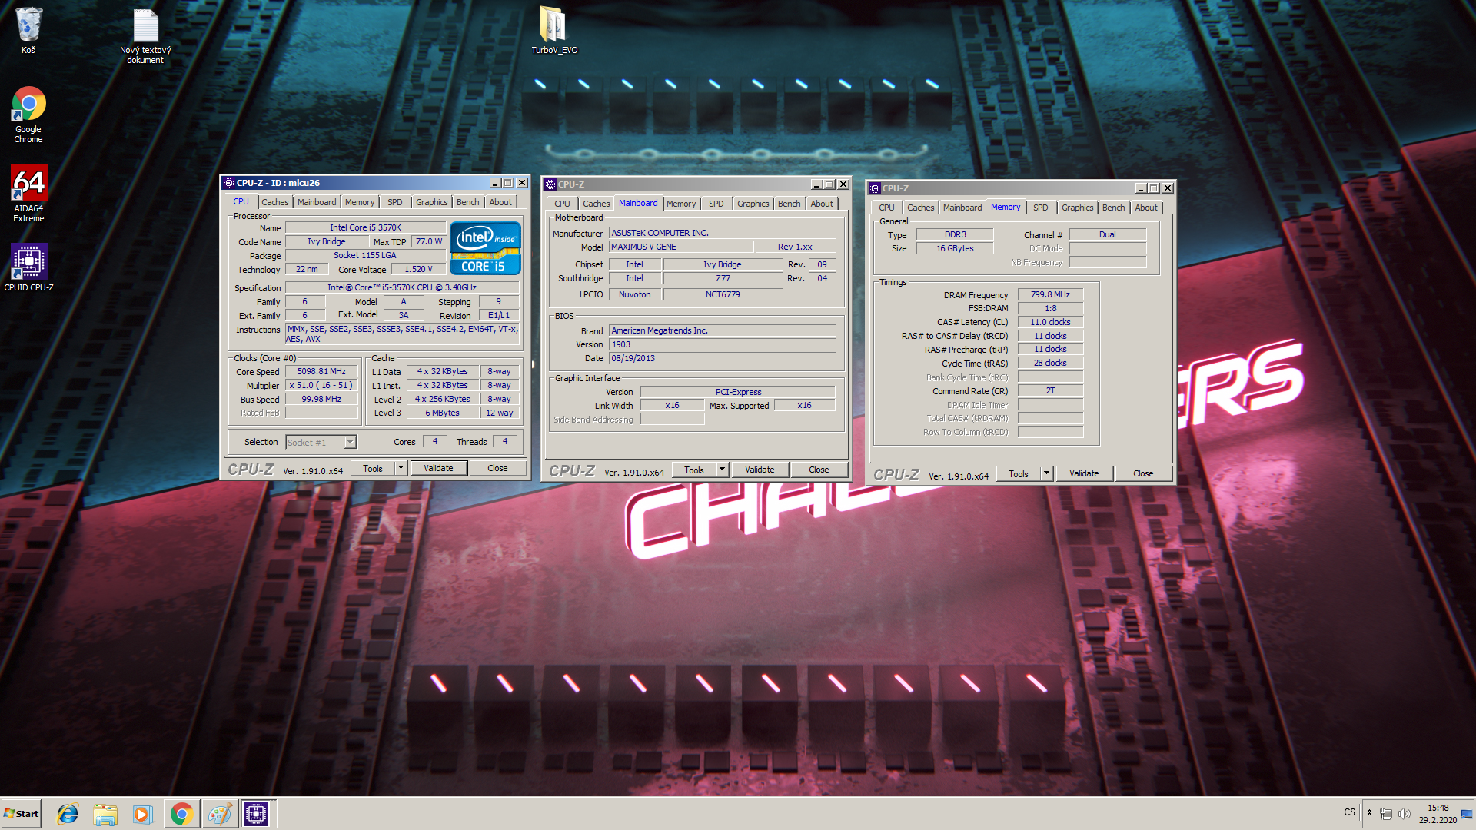Expand Tools dropdown arrow in CPU window
Viewport: 1476px width, 830px height.
pos(401,468)
